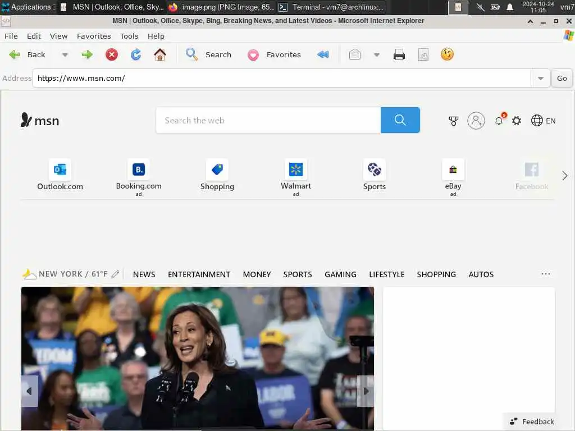This screenshot has height=431, width=575.
Task: Click the blue web search button
Action: pos(400,120)
